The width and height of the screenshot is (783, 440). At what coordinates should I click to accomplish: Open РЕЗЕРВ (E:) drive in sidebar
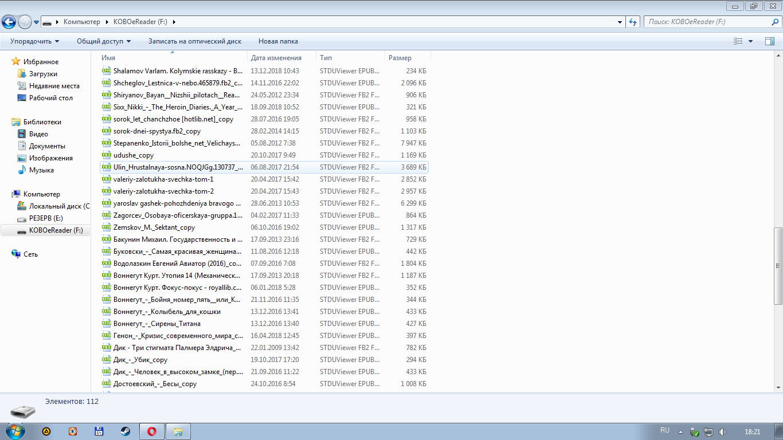(x=46, y=218)
